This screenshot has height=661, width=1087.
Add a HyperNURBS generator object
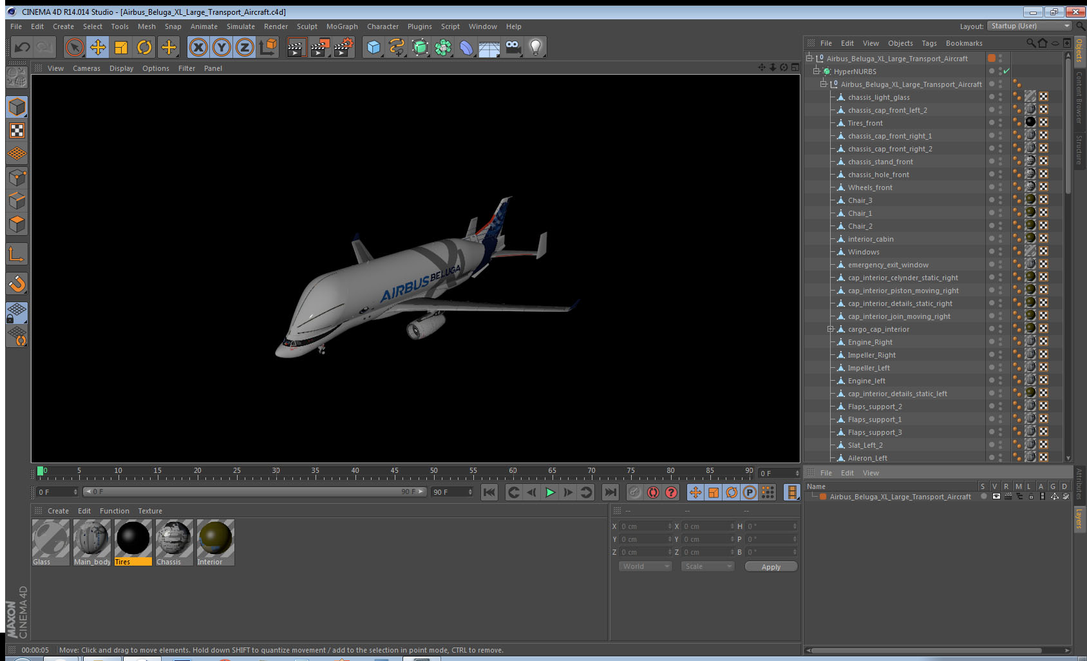pos(420,47)
